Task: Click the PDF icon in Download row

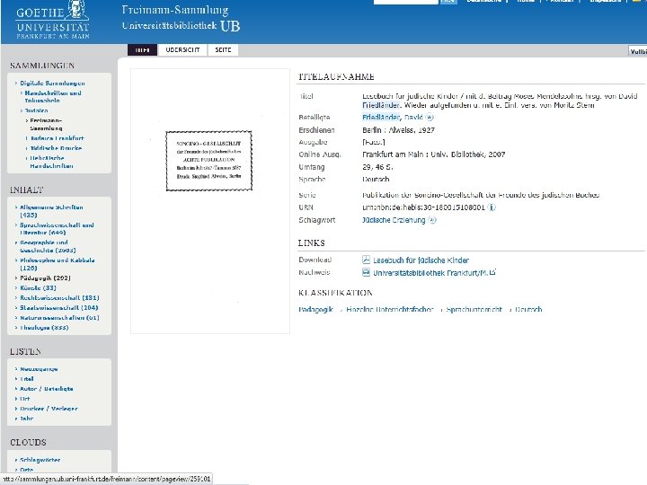Action: [x=366, y=260]
